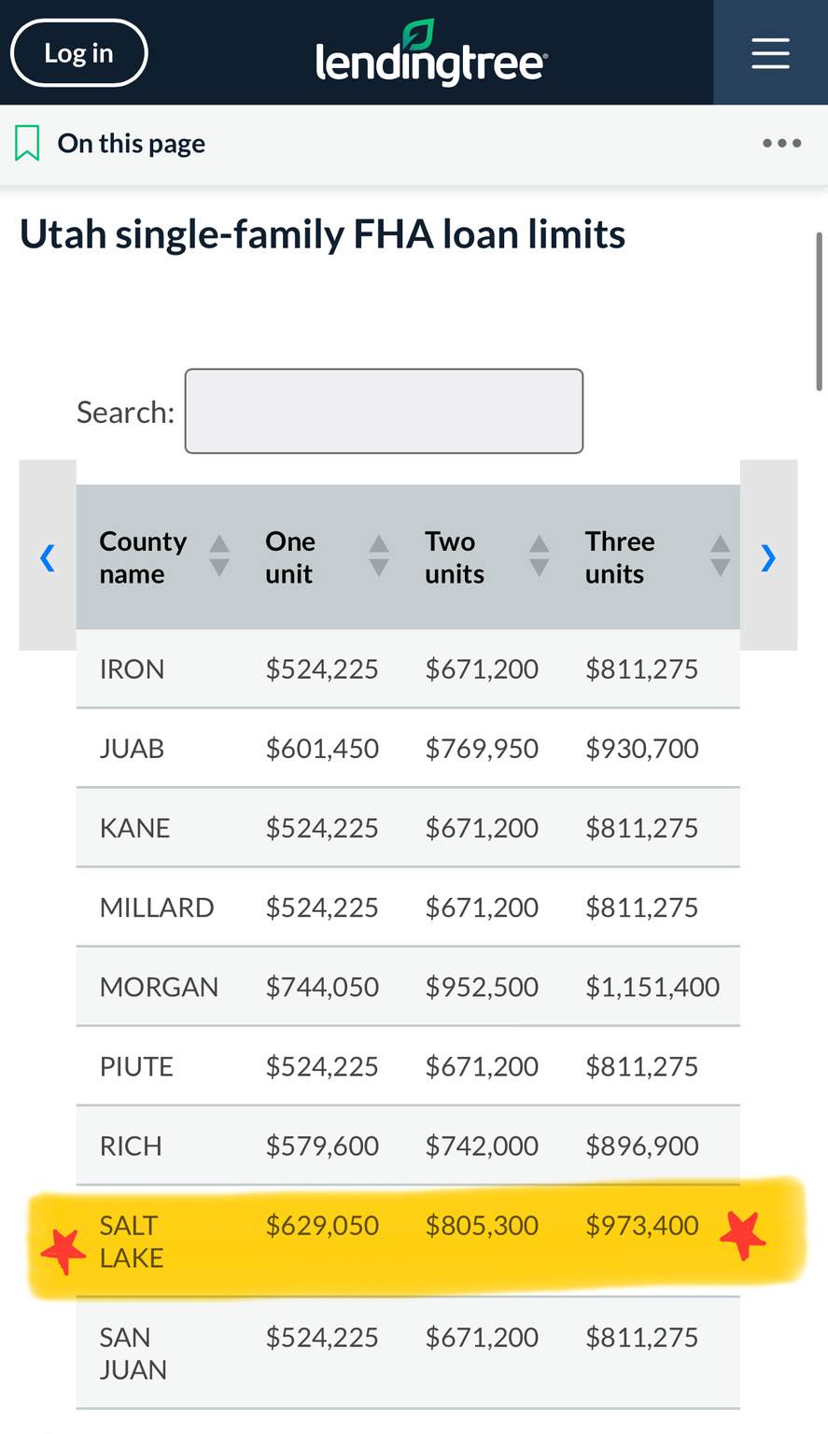This screenshot has width=828, height=1434.
Task: Sort table by County name
Action: coord(218,556)
